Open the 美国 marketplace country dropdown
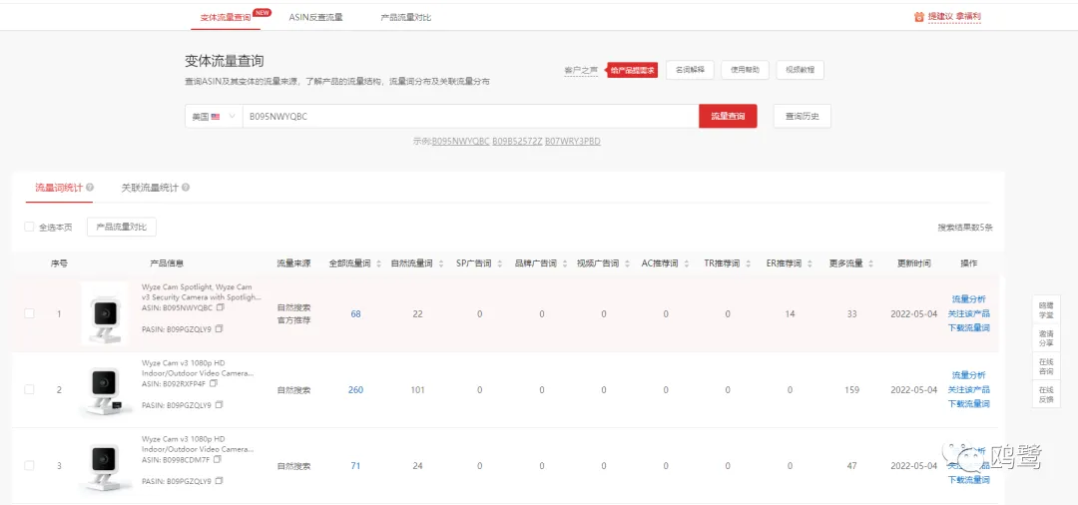1078x505 pixels. point(214,116)
